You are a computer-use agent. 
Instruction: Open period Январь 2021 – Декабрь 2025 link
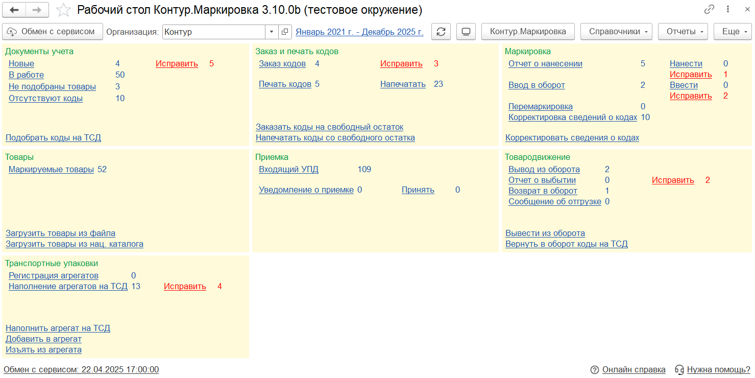pyautogui.click(x=359, y=32)
